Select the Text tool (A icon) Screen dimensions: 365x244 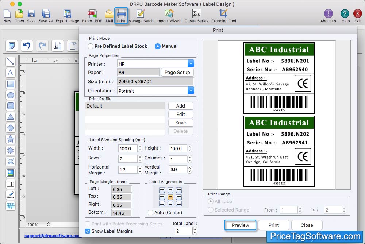[11, 73]
